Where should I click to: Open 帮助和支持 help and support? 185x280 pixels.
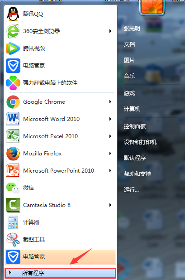(x=138, y=174)
